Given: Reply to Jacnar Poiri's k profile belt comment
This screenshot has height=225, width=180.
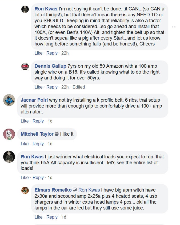Looking at the screenshot, I should [x=38, y=121].
